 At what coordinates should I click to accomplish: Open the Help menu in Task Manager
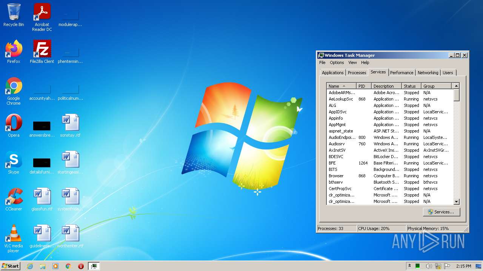tap(365, 62)
